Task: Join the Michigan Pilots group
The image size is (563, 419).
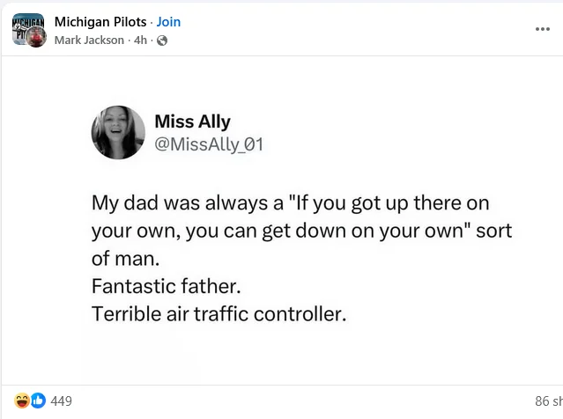Action: coord(168,22)
